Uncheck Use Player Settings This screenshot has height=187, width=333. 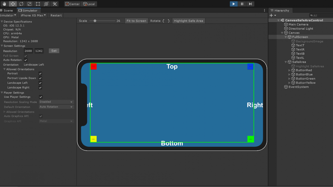pyautogui.click(x=41, y=97)
